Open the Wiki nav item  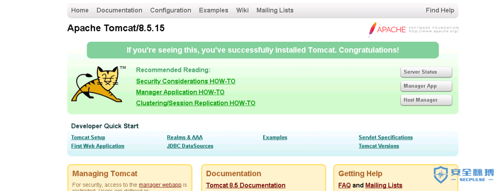(x=243, y=10)
